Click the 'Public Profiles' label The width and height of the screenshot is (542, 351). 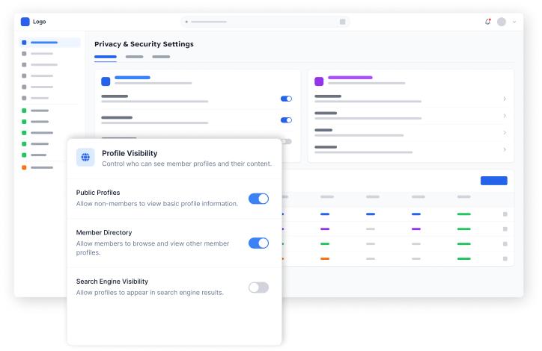click(98, 193)
